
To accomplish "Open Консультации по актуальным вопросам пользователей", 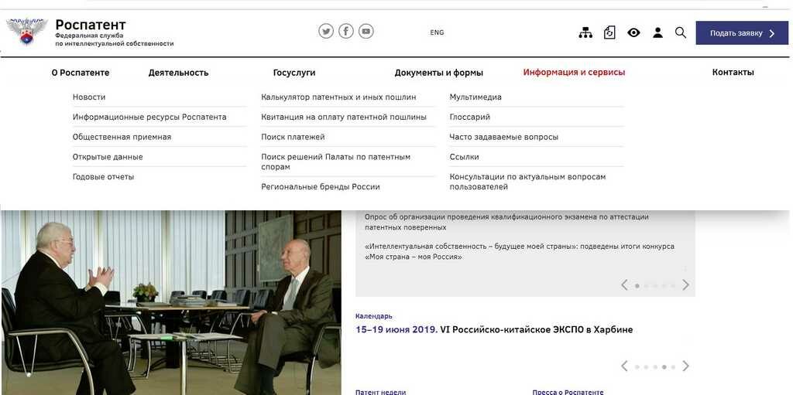I will pyautogui.click(x=527, y=182).
